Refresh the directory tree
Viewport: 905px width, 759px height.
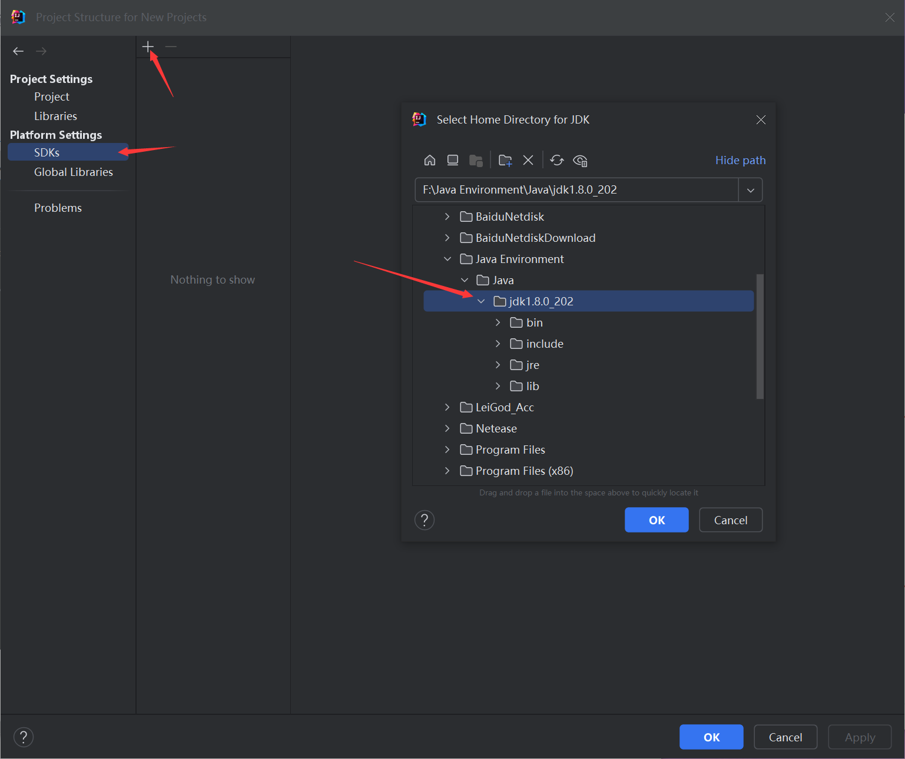click(x=557, y=160)
